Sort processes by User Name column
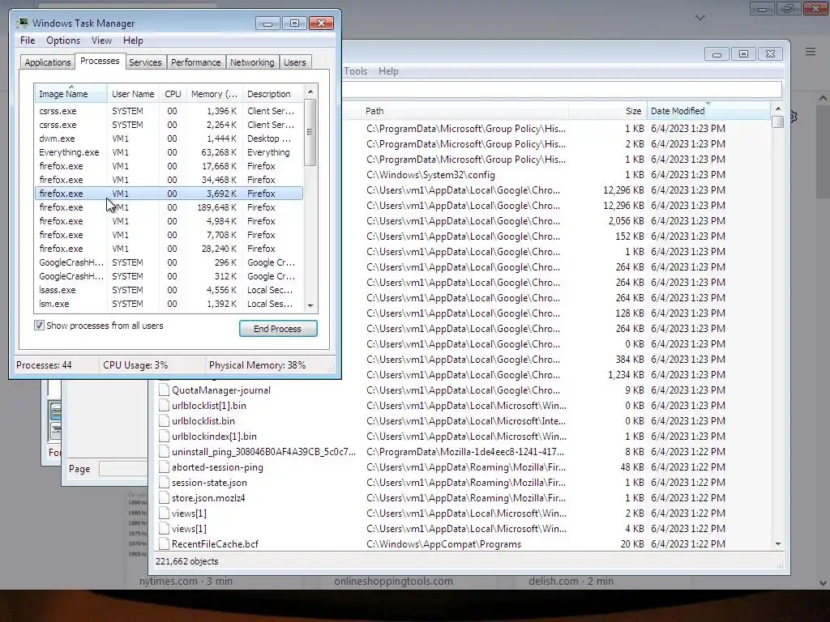830x622 pixels. [x=133, y=94]
